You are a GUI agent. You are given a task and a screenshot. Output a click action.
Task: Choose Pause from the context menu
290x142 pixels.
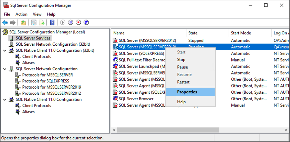pos(191,67)
